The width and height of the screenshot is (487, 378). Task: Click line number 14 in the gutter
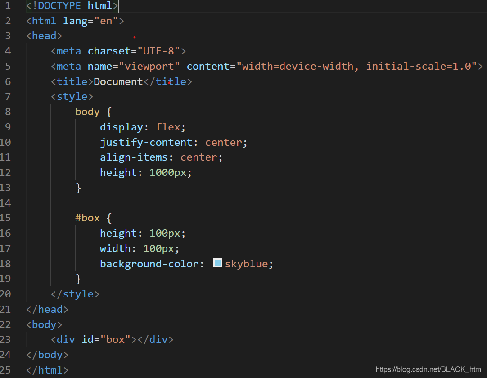[x=5, y=203]
